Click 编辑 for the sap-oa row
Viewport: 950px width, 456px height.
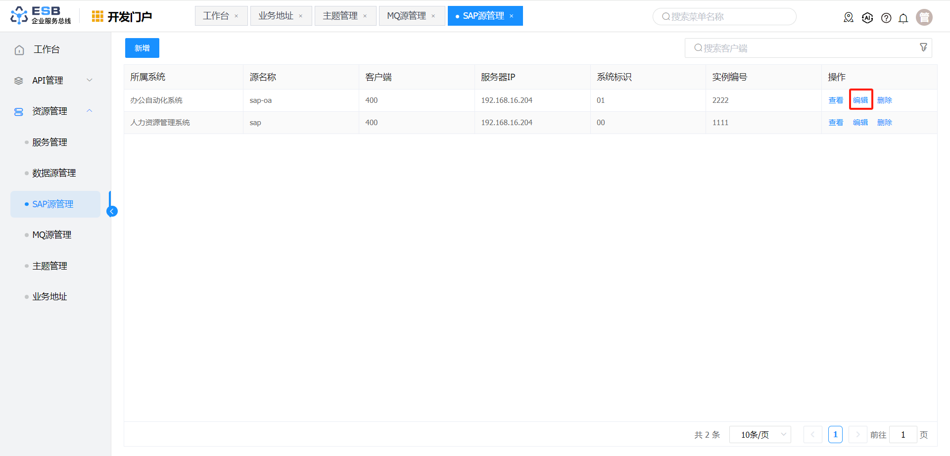(860, 100)
